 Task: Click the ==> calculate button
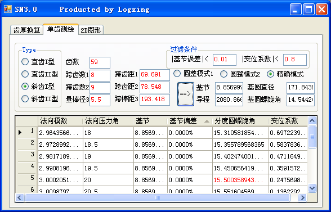coord(186,94)
